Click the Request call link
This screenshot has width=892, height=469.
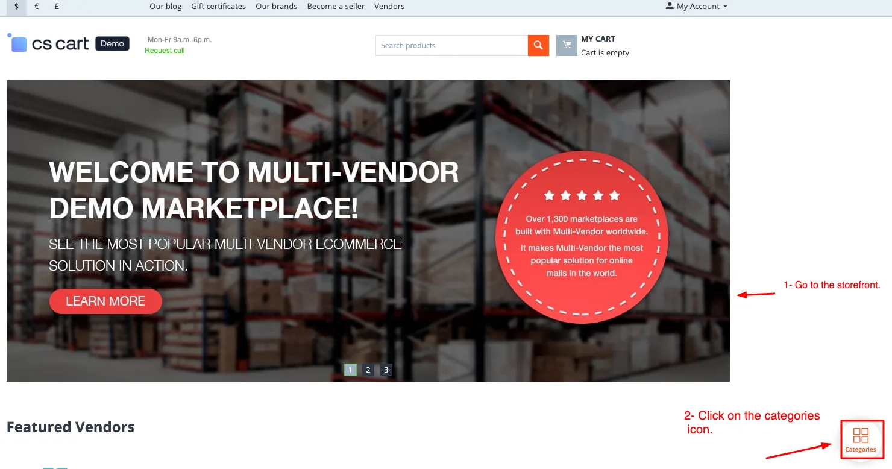click(x=165, y=51)
